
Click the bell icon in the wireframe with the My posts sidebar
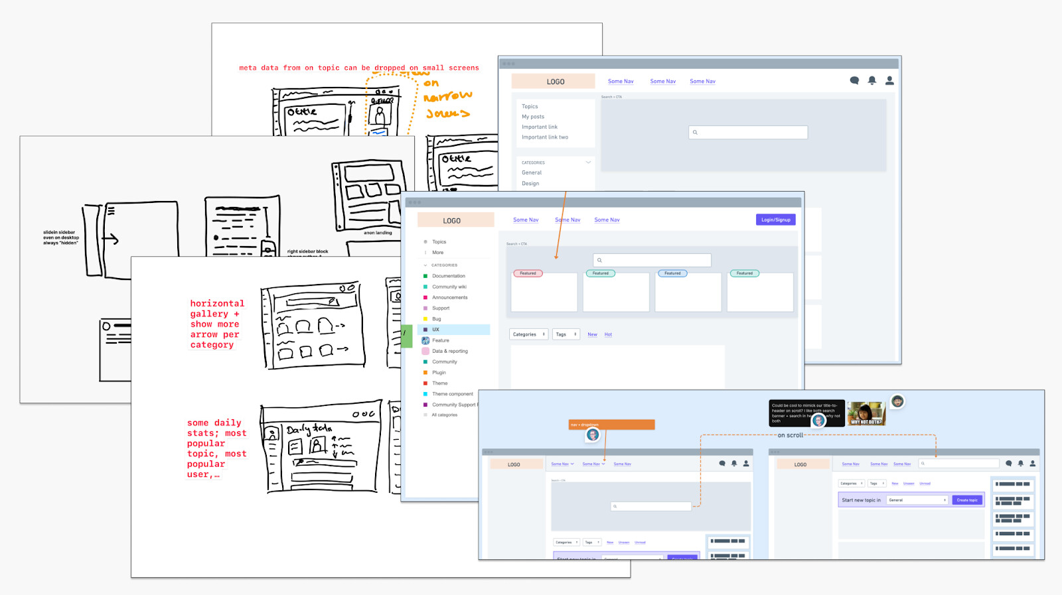pos(872,80)
